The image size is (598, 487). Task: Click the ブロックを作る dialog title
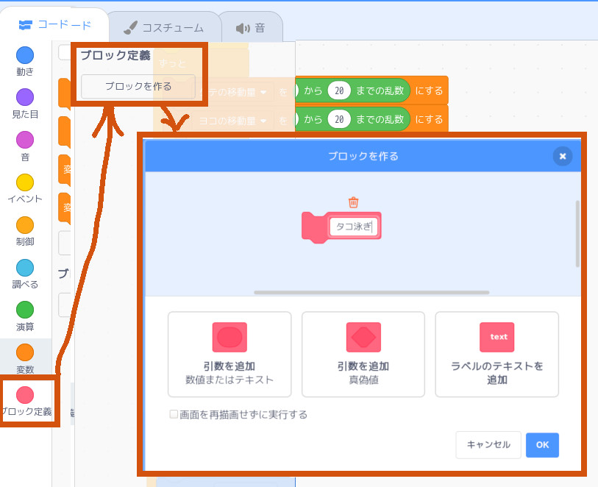click(363, 157)
